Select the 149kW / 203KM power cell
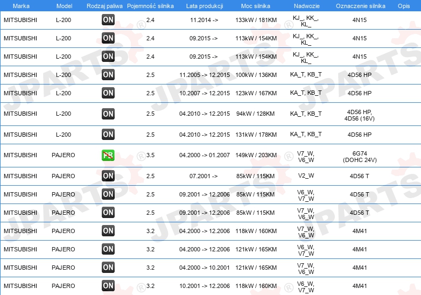The height and width of the screenshot is (295, 421). pos(256,155)
